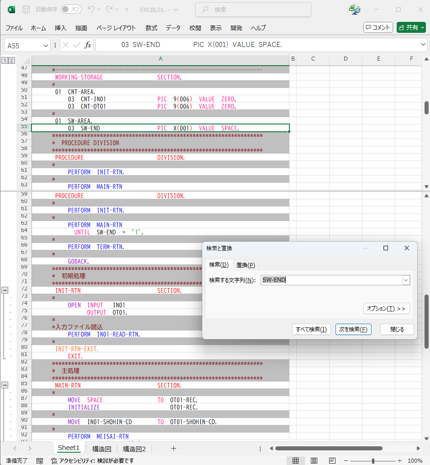The width and height of the screenshot is (430, 465).
Task: Open the Name Box dropdown arrow
Action: (46, 46)
